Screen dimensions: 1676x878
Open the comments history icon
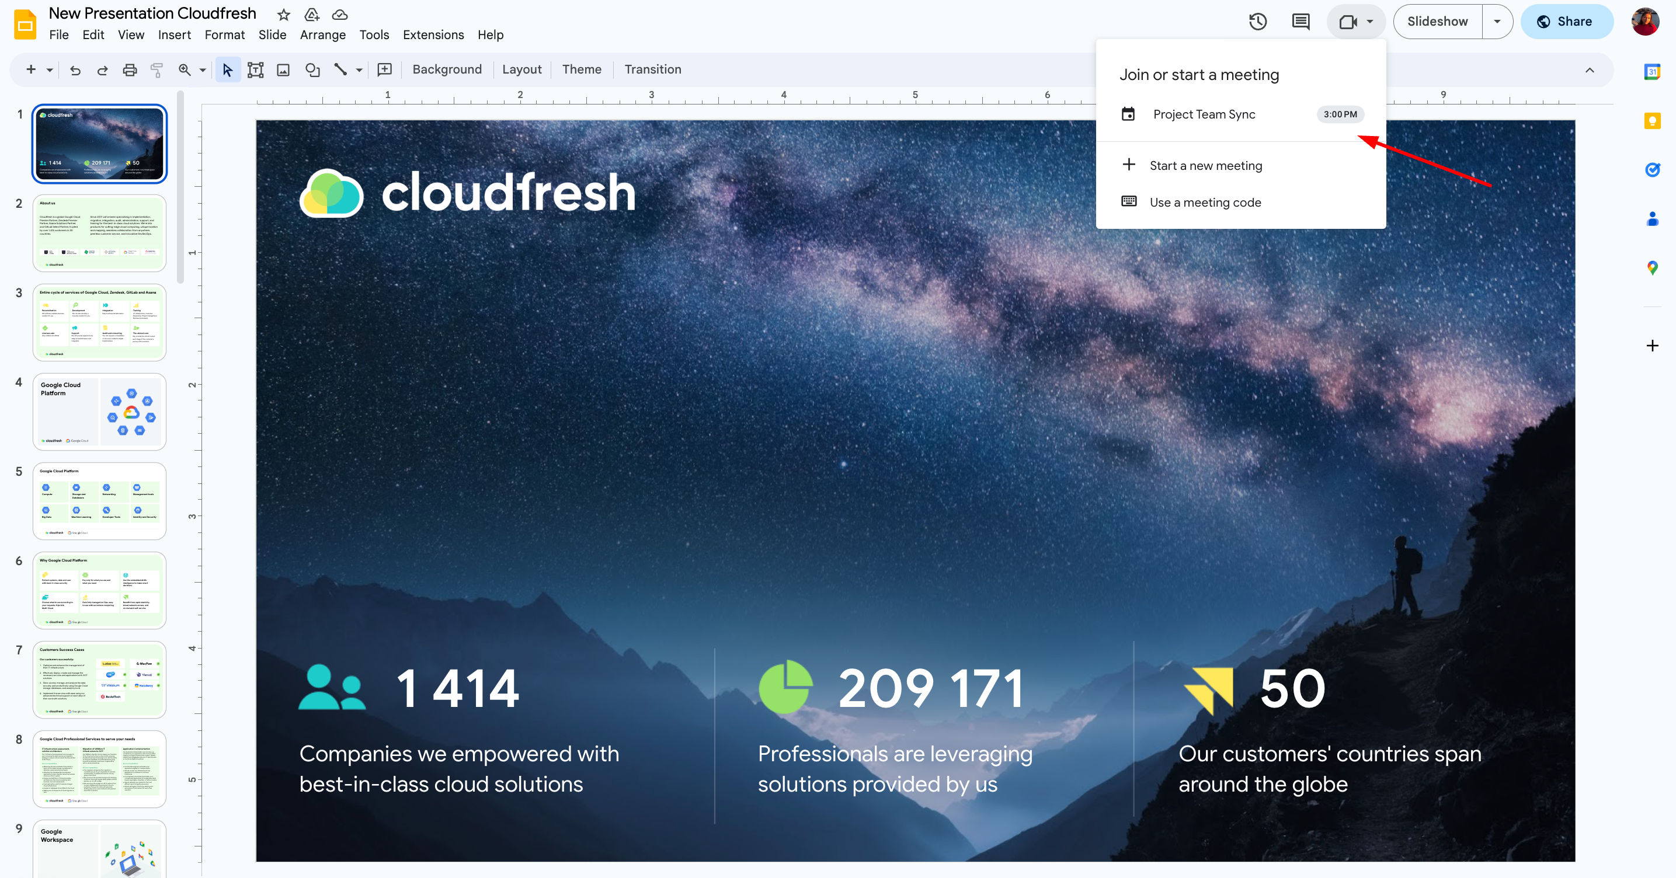click(x=1301, y=22)
